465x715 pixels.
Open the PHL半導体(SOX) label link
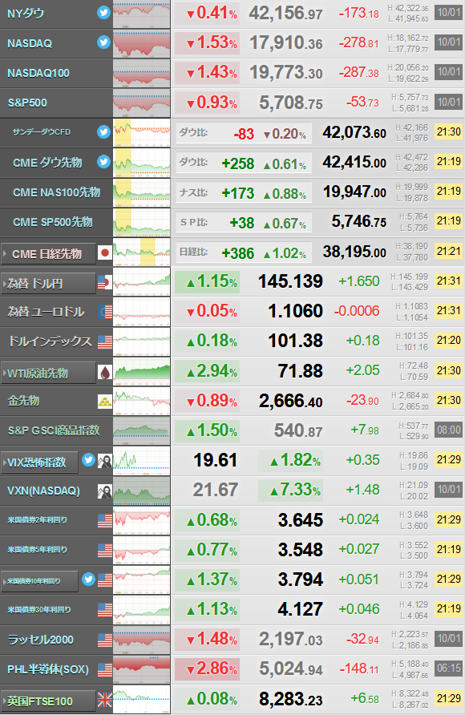(48, 669)
